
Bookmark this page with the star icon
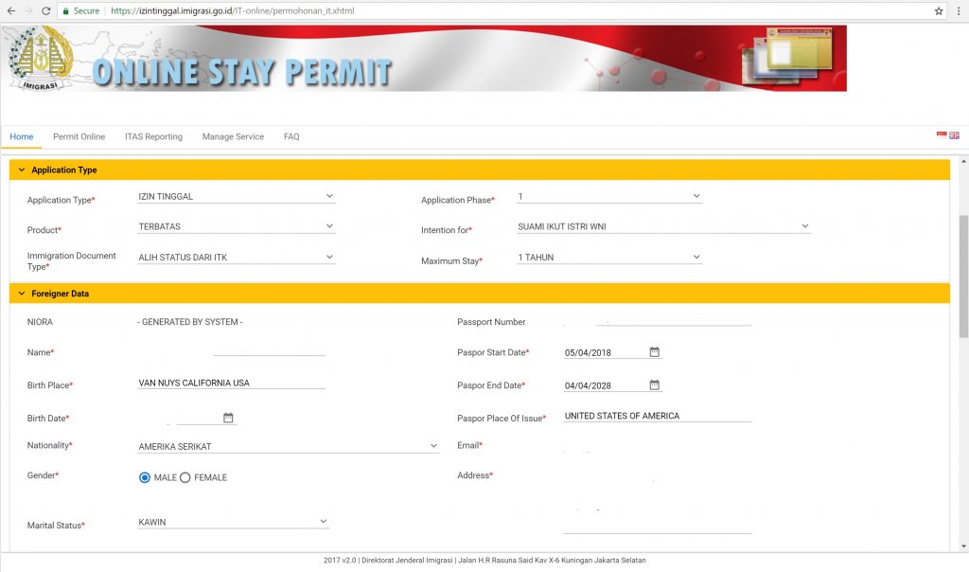pyautogui.click(x=939, y=11)
